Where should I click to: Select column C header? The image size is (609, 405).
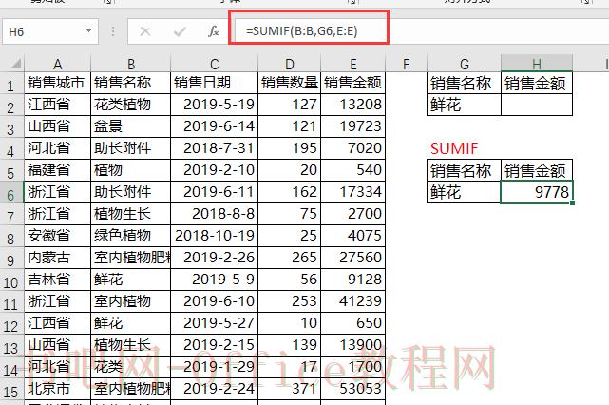coord(214,64)
